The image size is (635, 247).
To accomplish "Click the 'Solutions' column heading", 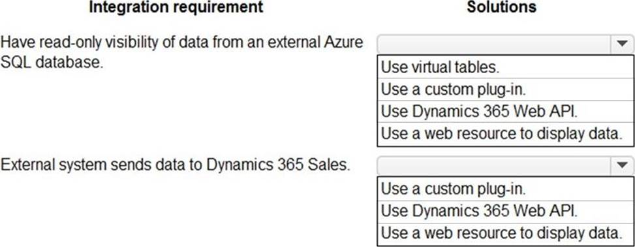I will pos(502,7).
